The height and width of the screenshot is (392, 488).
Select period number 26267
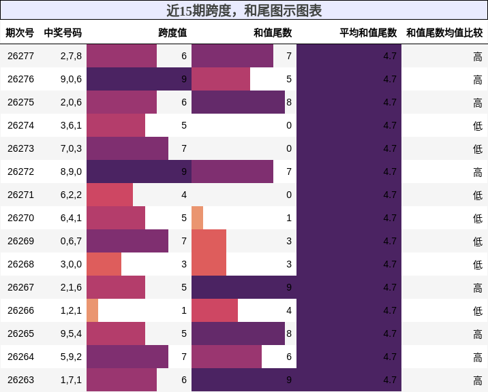[20, 287]
